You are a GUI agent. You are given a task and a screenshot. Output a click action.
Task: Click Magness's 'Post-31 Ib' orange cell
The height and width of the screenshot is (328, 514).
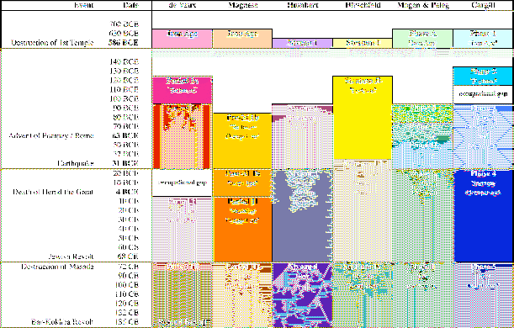coord(242,183)
